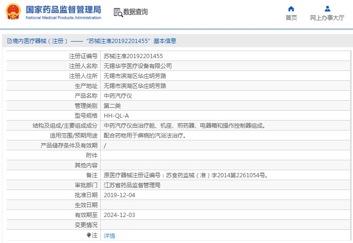Select 无锡华亨医疗设备有限公司 cell
353x243 pixels.
[138, 66]
